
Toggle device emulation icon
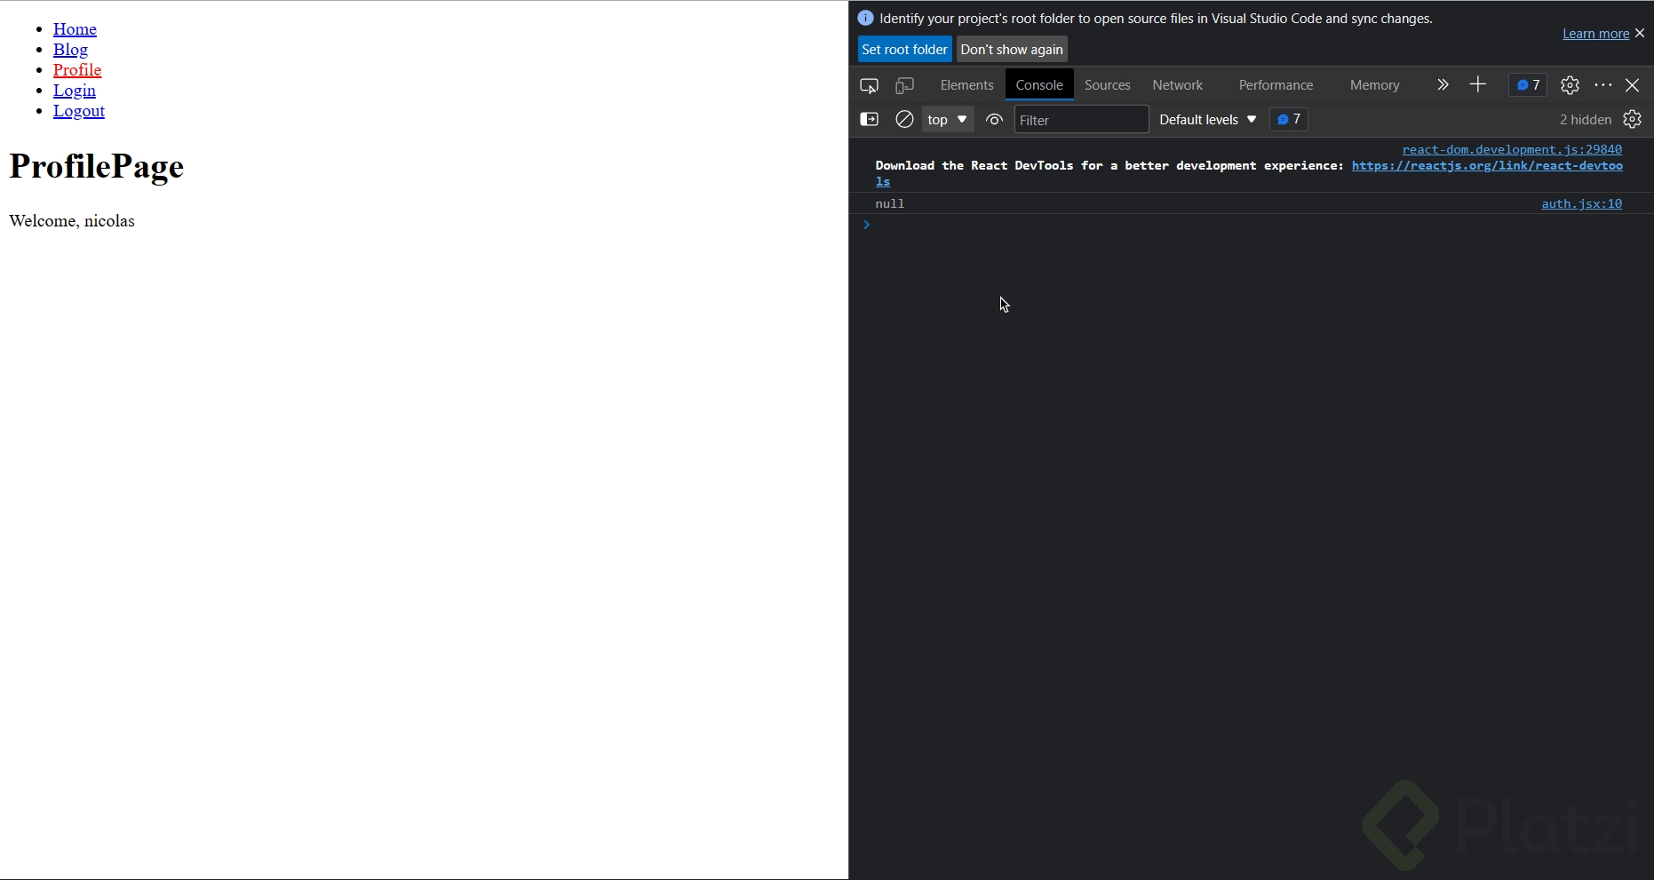904,85
